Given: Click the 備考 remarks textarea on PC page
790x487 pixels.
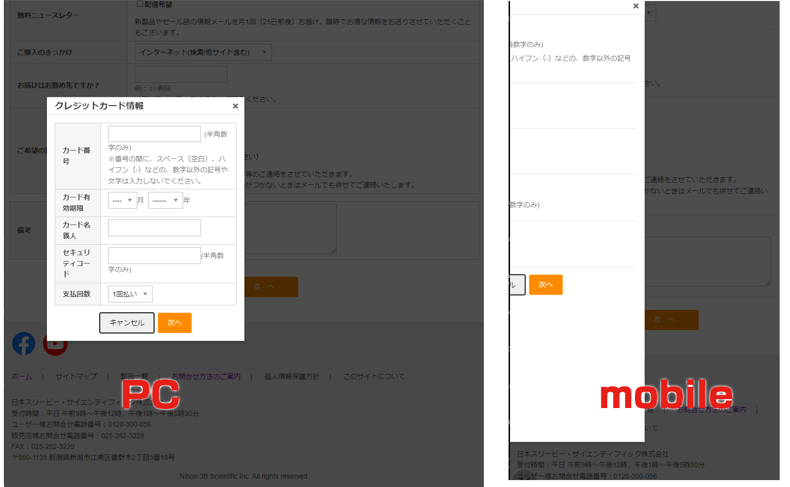Looking at the screenshot, I should [290, 229].
